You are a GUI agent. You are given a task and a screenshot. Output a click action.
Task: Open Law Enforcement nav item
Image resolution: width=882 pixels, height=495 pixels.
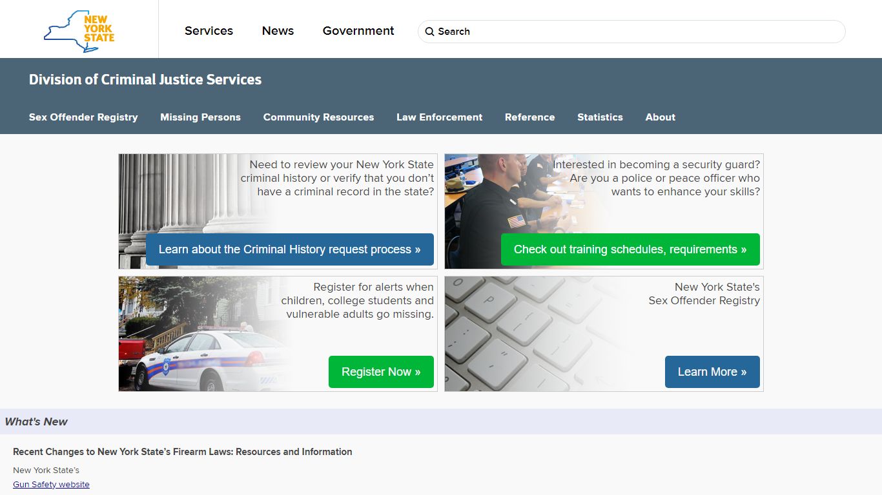(439, 117)
